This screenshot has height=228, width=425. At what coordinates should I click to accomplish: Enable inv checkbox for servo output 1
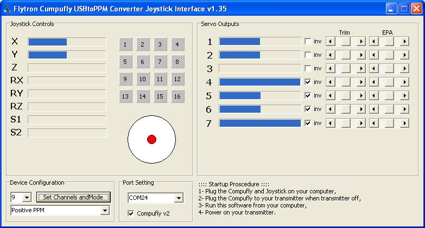(x=308, y=41)
